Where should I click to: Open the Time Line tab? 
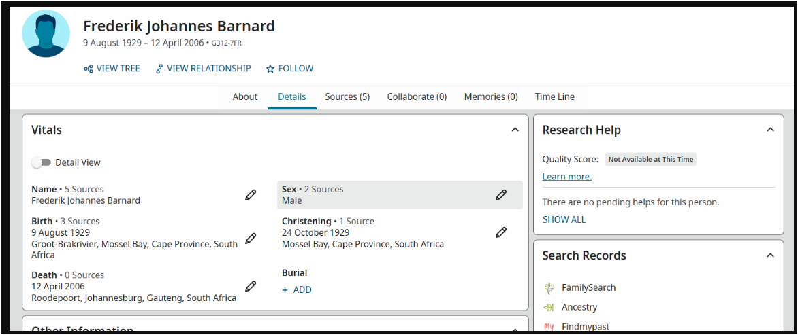554,96
